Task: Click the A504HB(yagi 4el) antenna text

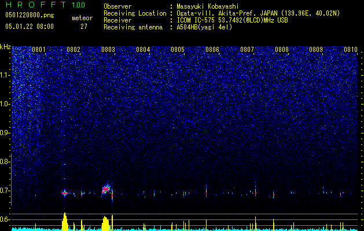Action: pos(204,27)
